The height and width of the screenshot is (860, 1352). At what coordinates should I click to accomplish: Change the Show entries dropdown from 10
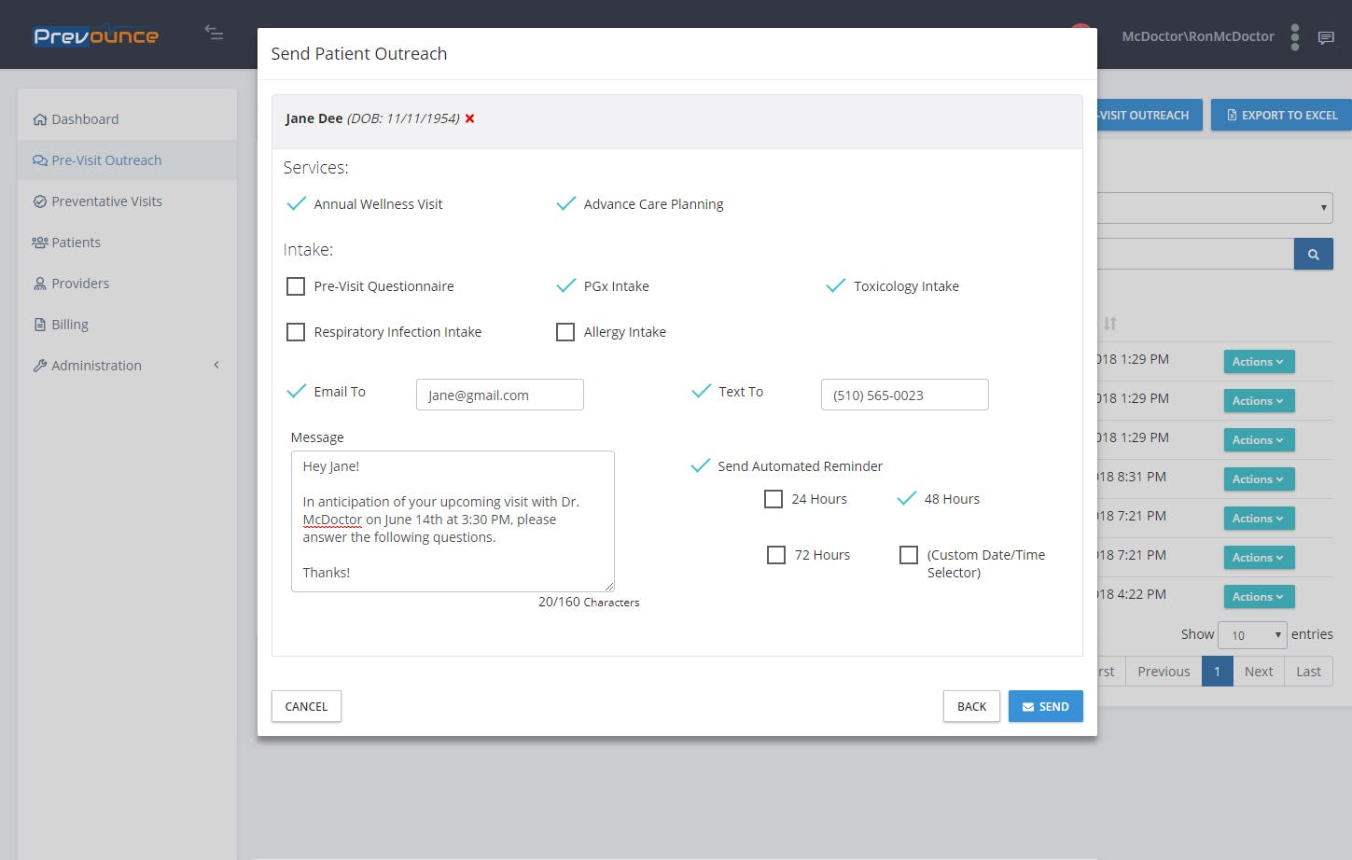[1252, 634]
